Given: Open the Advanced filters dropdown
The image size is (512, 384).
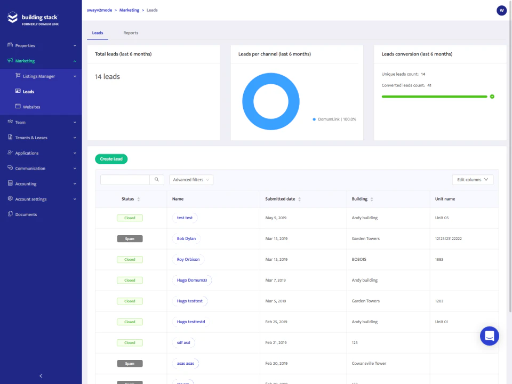Looking at the screenshot, I should pos(190,180).
